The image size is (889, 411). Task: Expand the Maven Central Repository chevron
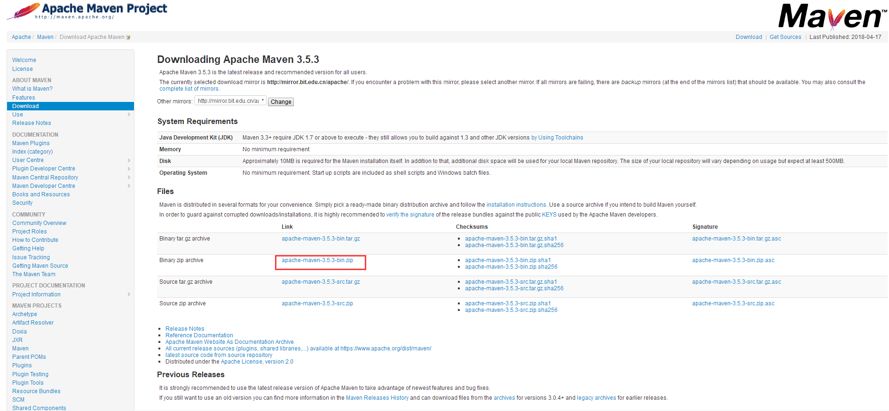(129, 178)
